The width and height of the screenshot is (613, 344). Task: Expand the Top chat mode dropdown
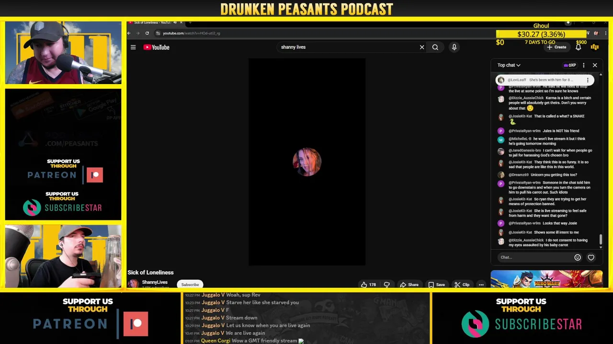point(509,65)
